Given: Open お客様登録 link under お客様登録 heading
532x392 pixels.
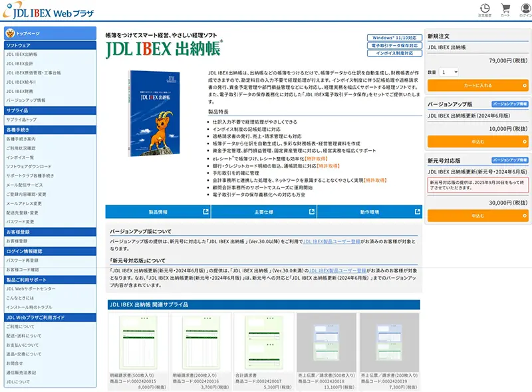Looking at the screenshot, I should pyautogui.click(x=17, y=241).
